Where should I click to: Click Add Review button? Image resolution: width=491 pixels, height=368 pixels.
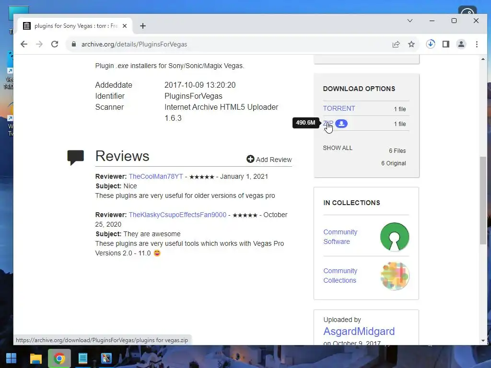pyautogui.click(x=269, y=159)
